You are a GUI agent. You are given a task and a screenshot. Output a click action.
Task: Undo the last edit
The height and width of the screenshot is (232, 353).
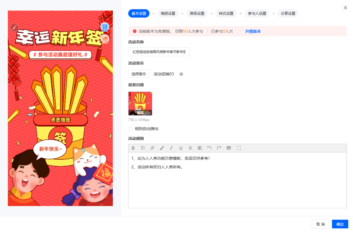[x=210, y=148]
